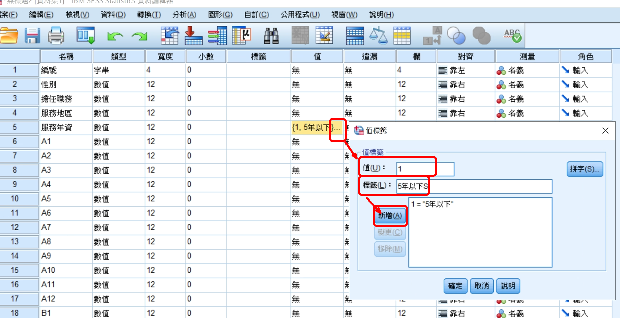Open data file with folder icon

(9, 36)
